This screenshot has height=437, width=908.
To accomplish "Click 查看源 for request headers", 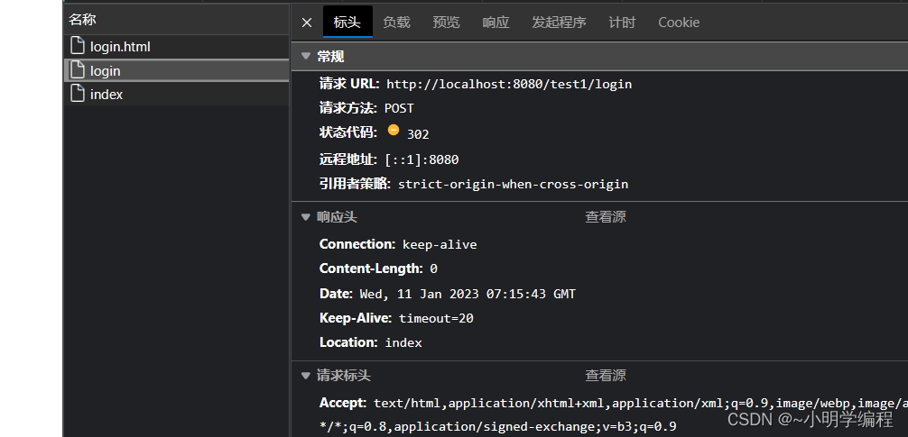I will (605, 376).
